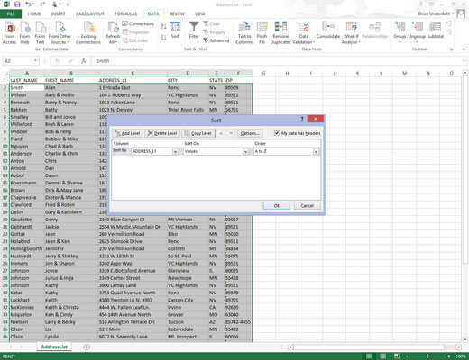Click the Add Level button
469x360 pixels.
coord(127,133)
